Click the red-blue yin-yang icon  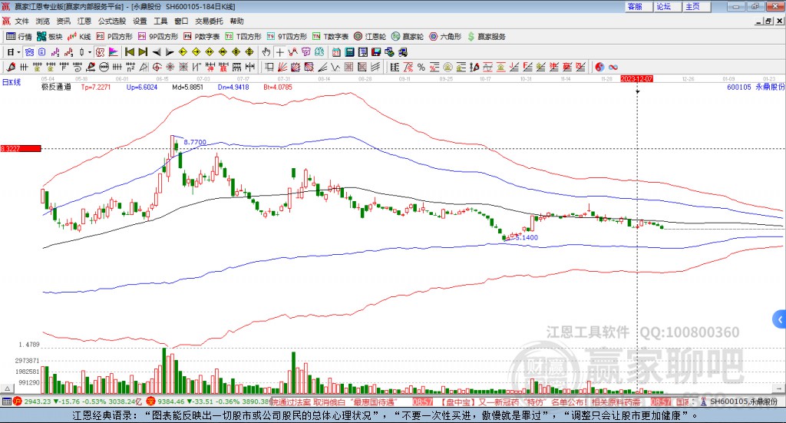tap(600, 67)
